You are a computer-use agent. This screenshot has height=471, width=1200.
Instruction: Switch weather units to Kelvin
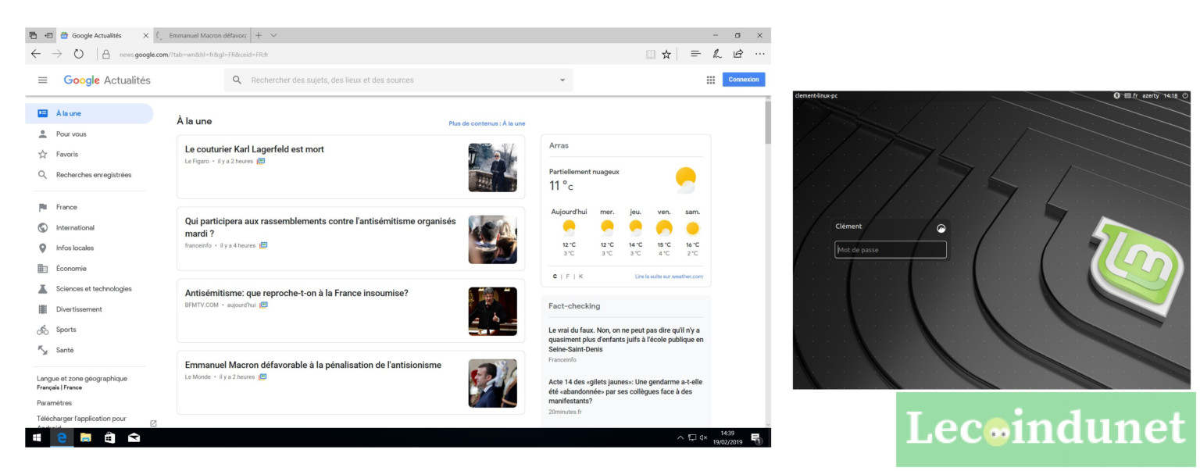580,277
